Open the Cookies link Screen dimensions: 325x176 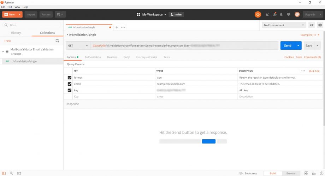click(289, 57)
